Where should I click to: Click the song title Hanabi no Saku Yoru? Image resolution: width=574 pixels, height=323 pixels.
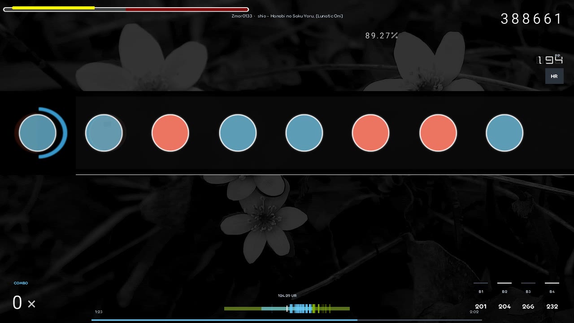(x=292, y=16)
